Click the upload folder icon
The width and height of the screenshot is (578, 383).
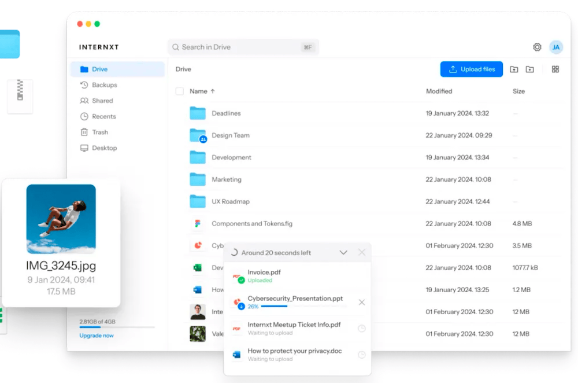coord(514,69)
